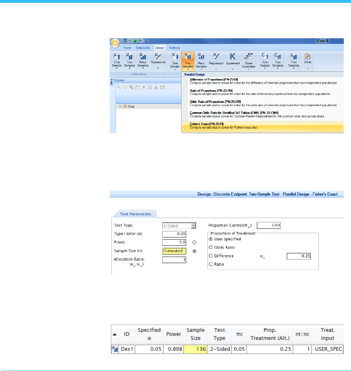Click the first floppy disk save icon in Library toolbar

(x=138, y=87)
